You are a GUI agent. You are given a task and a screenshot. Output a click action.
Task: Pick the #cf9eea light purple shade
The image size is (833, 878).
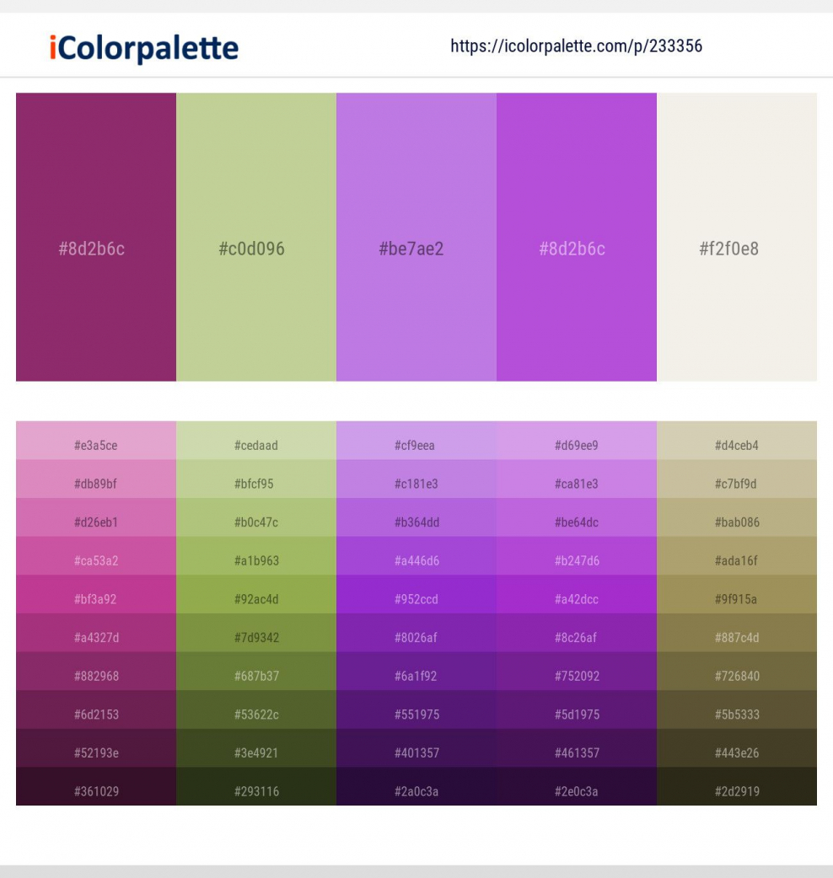point(416,445)
